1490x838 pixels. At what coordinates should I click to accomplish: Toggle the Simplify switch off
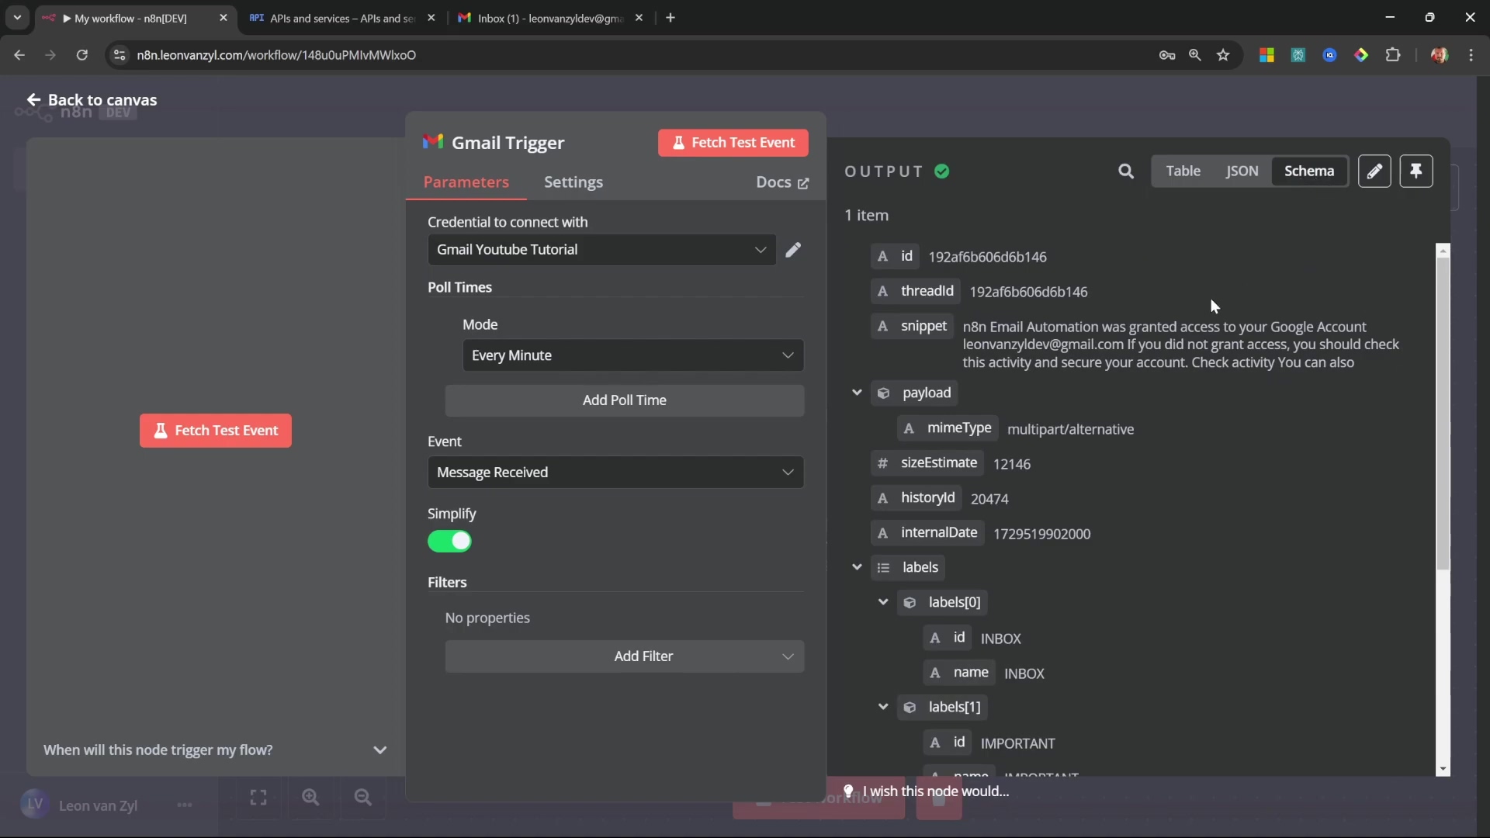(449, 542)
